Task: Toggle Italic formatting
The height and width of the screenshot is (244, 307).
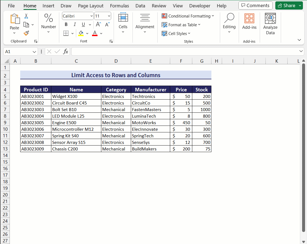Action: click(75, 25)
